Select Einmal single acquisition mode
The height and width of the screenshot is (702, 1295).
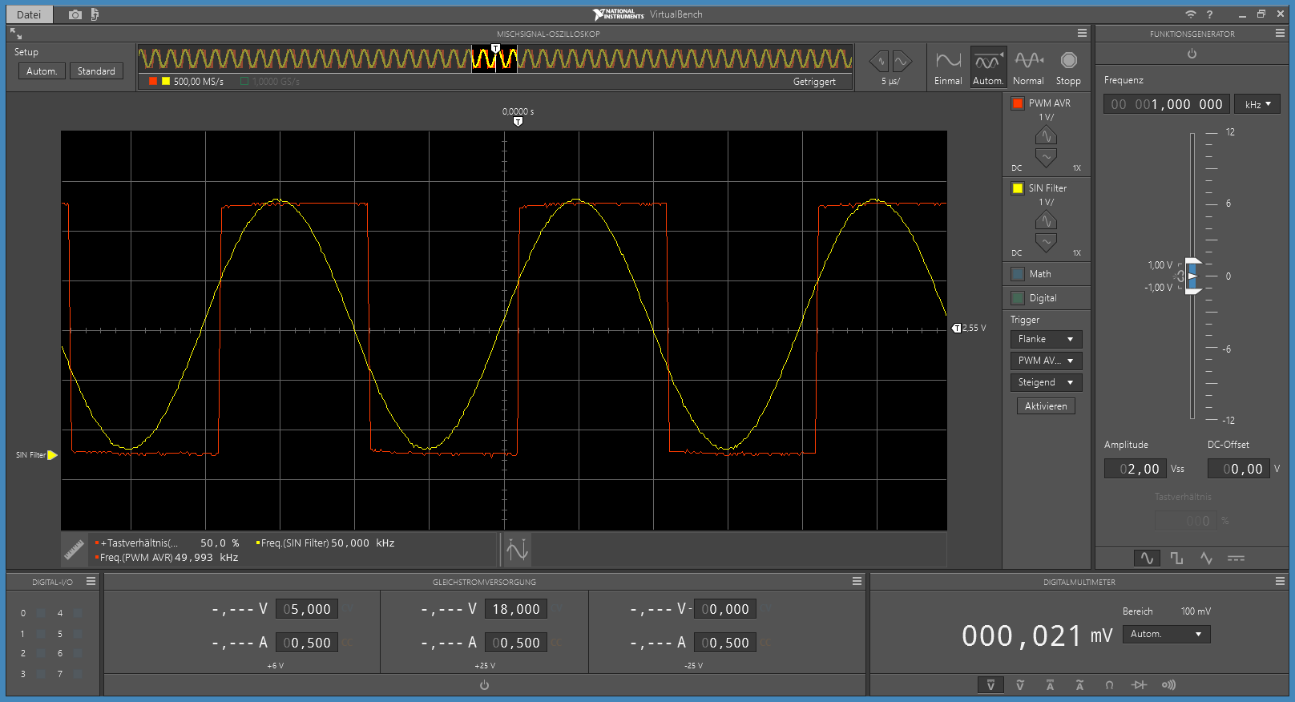point(948,68)
